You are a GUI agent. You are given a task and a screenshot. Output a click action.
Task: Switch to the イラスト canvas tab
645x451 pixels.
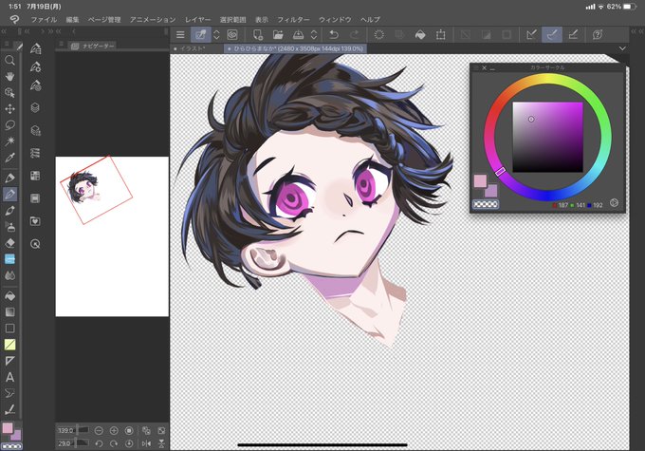point(196,48)
